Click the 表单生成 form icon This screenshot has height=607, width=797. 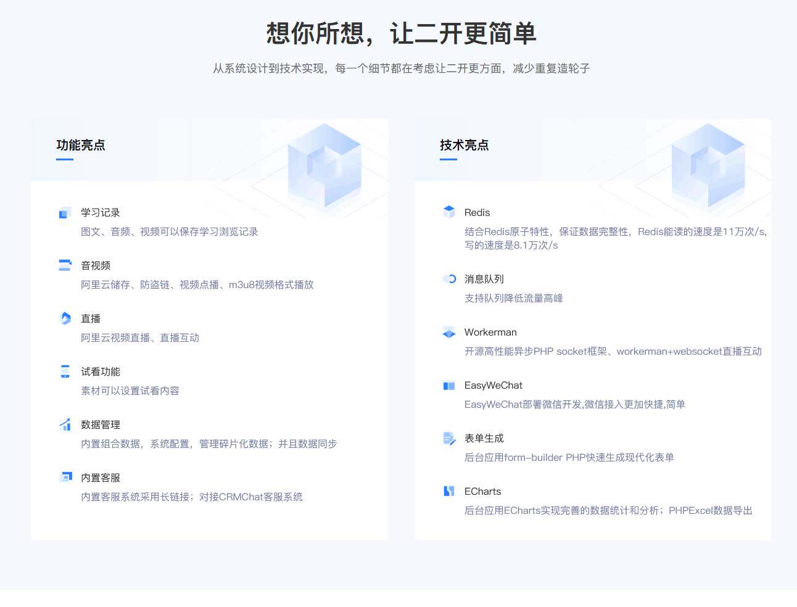click(449, 439)
